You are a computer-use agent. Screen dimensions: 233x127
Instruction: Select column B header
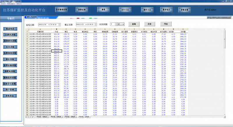pyautogui.click(x=57, y=29)
